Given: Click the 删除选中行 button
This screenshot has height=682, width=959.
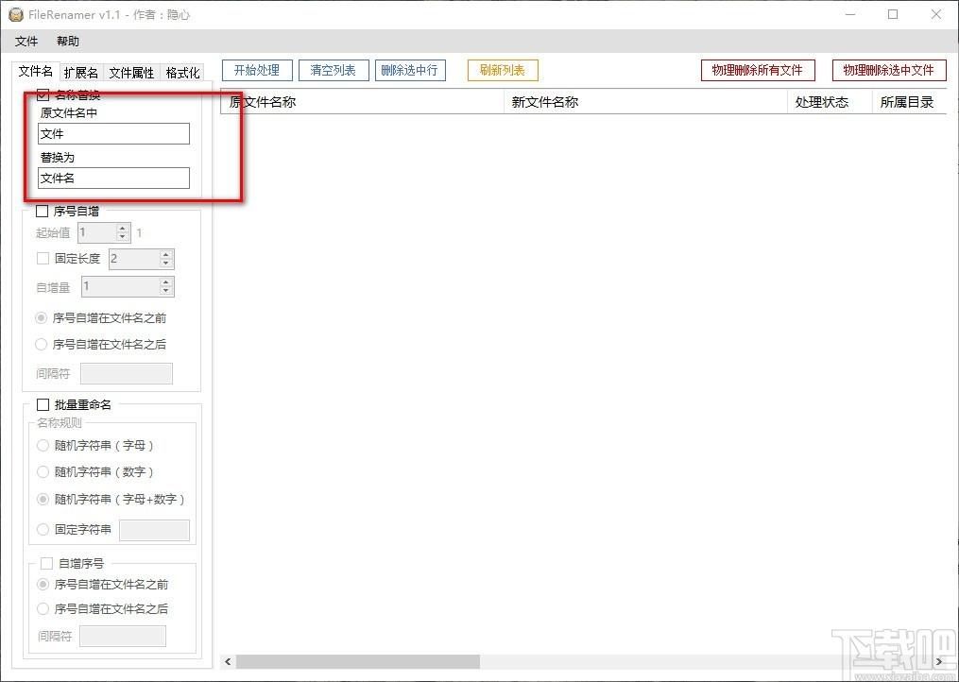Looking at the screenshot, I should [x=410, y=70].
